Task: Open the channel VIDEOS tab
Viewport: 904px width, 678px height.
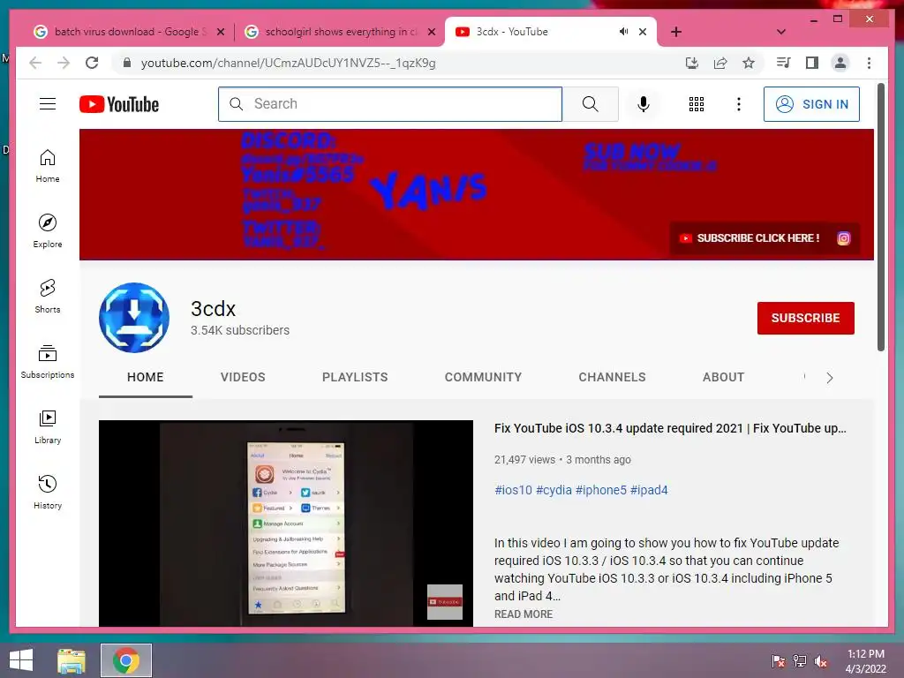Action: point(243,377)
